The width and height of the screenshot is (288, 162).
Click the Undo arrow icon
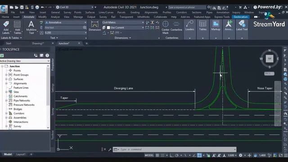coord(42,7)
